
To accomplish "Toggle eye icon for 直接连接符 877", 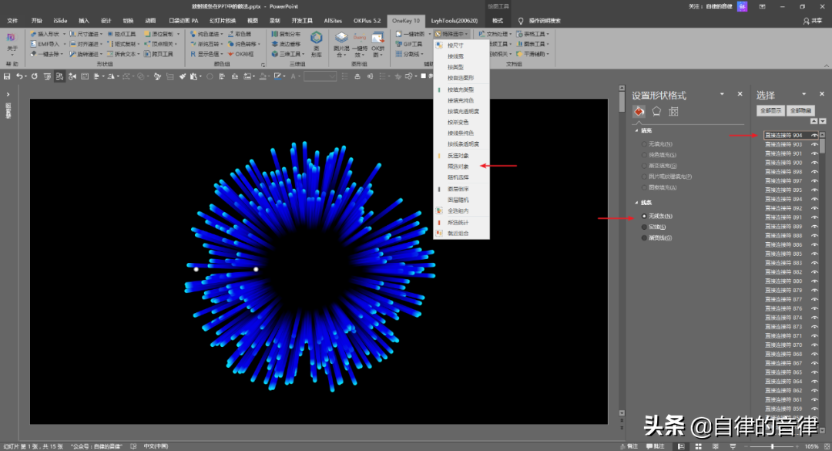I will click(814, 299).
